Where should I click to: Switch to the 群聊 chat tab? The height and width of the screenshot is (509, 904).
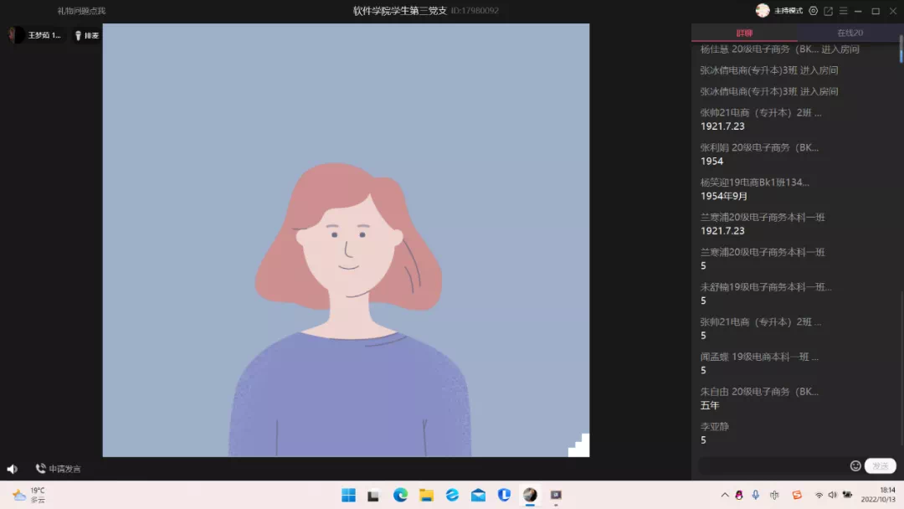[x=744, y=33]
